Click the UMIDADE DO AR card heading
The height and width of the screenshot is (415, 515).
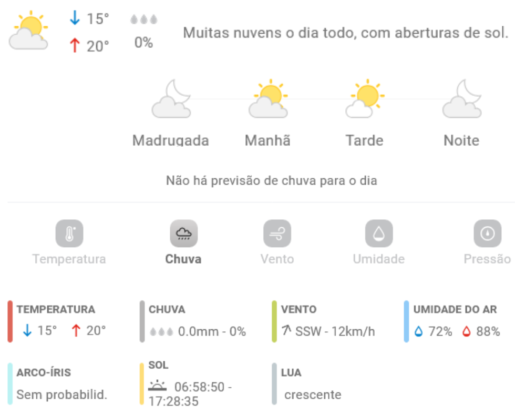coord(455,309)
